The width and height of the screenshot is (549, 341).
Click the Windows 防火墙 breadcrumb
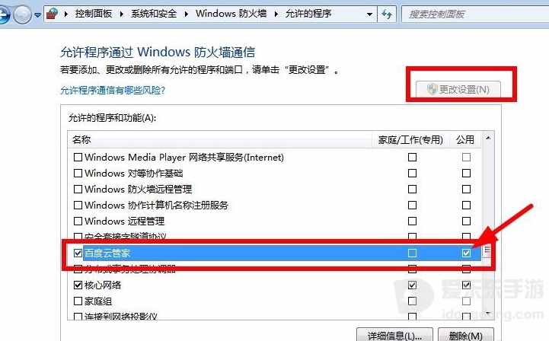tap(231, 14)
